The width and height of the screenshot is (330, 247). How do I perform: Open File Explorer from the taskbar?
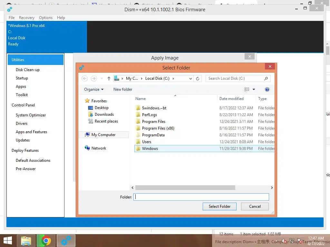click(26, 241)
